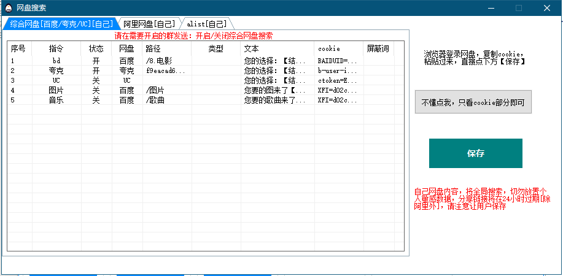
Task: Click the 文本 column header
Action: click(x=278, y=48)
